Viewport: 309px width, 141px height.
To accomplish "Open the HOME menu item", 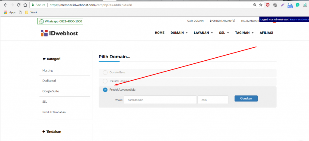I will tap(160, 33).
